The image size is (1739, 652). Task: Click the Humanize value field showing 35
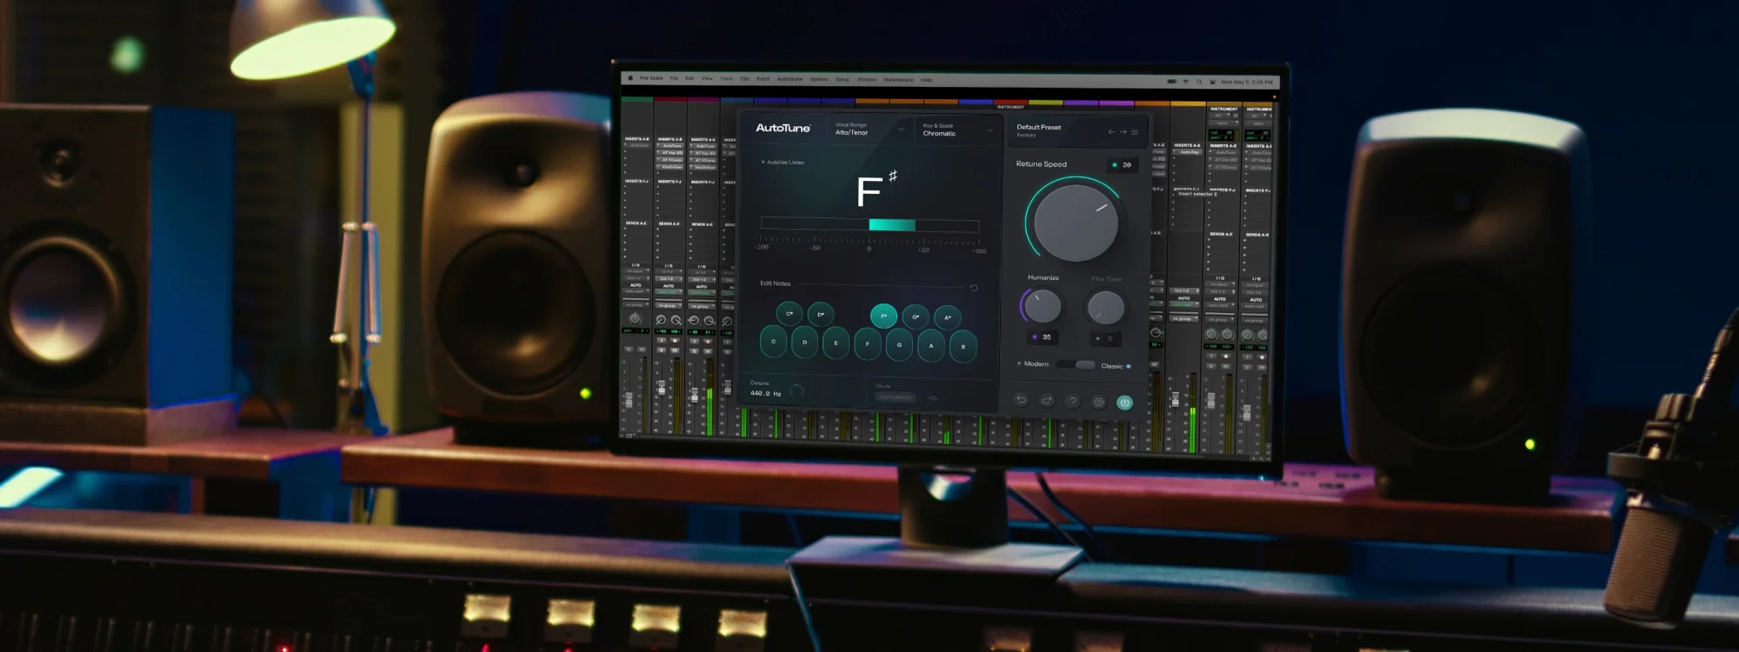[x=1042, y=336]
